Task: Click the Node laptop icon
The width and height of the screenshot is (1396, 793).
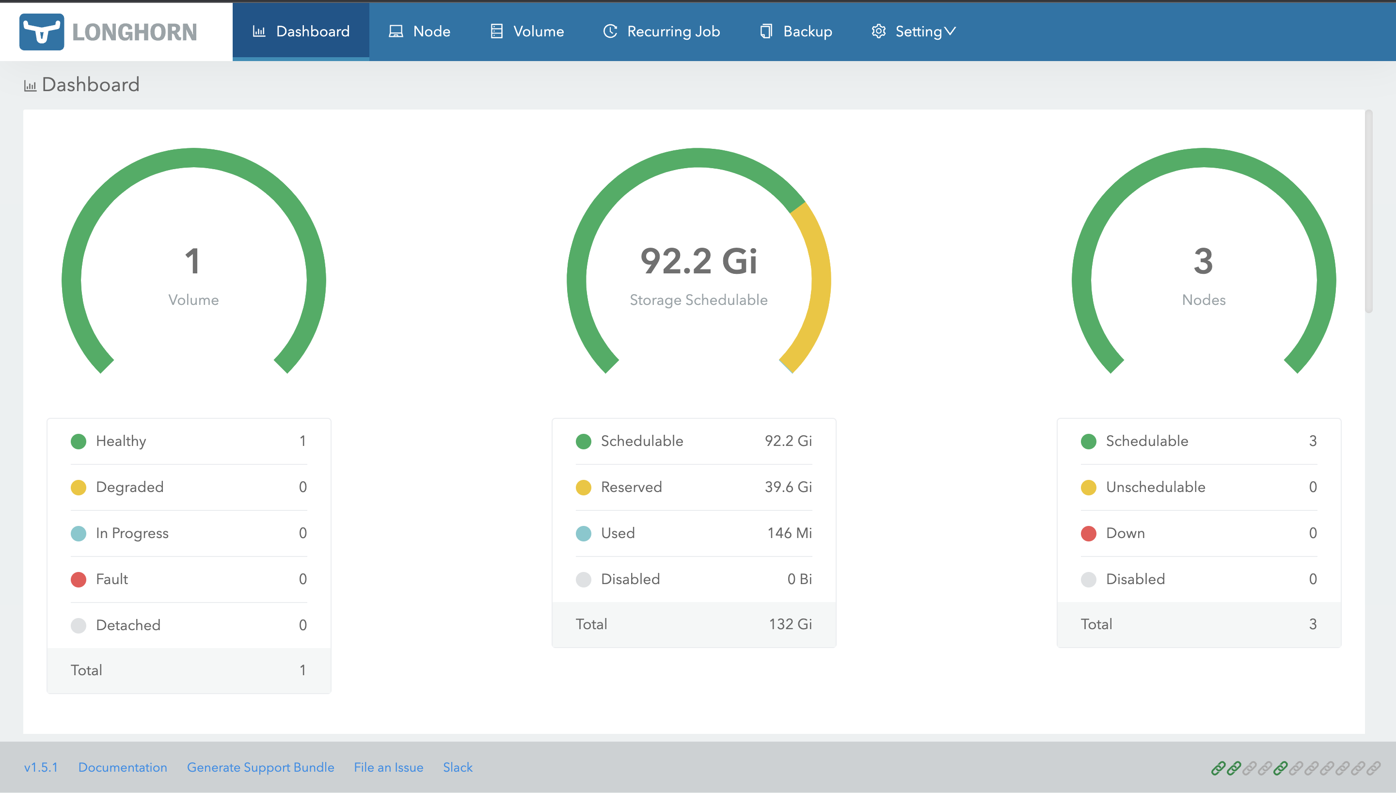Action: pos(396,32)
